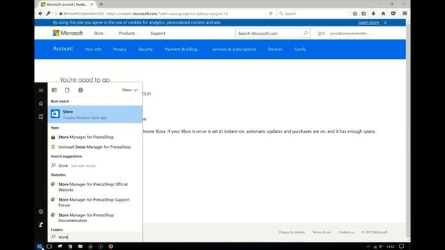Click the browser address bar URL
The width and height of the screenshot is (445, 250).
[x=168, y=14]
